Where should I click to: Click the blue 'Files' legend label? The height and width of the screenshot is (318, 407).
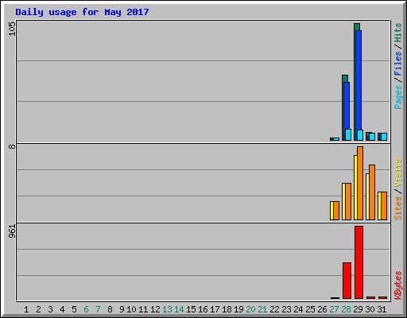398,64
